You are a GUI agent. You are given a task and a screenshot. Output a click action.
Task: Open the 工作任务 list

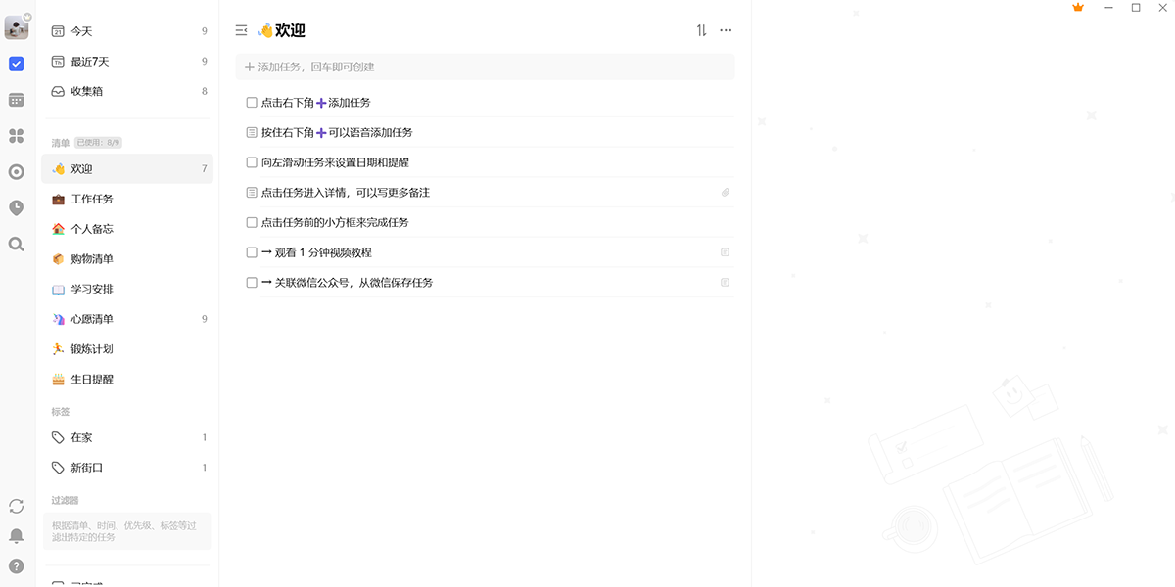[x=92, y=199]
